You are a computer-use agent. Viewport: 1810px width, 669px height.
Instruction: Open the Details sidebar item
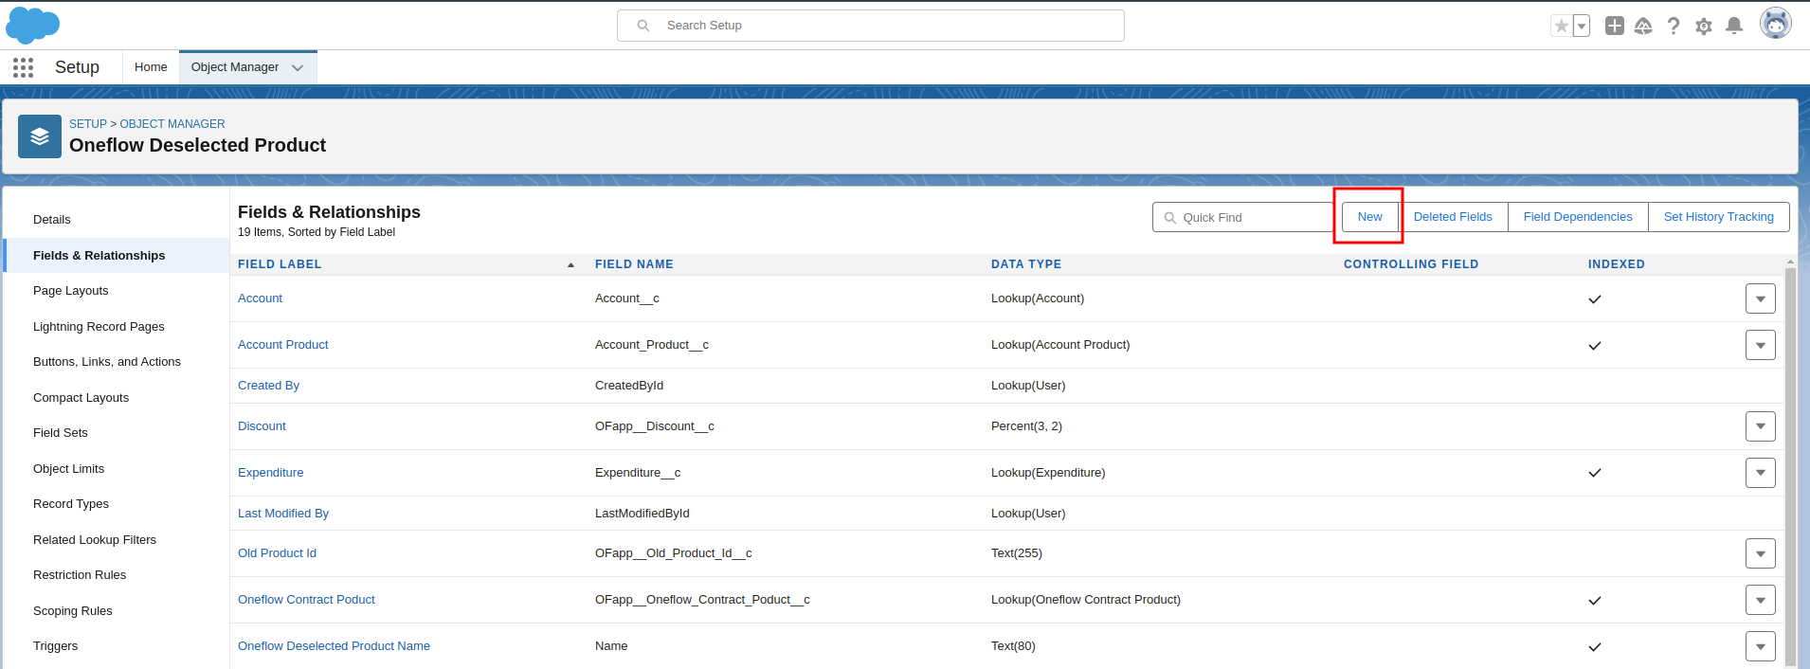point(117,220)
